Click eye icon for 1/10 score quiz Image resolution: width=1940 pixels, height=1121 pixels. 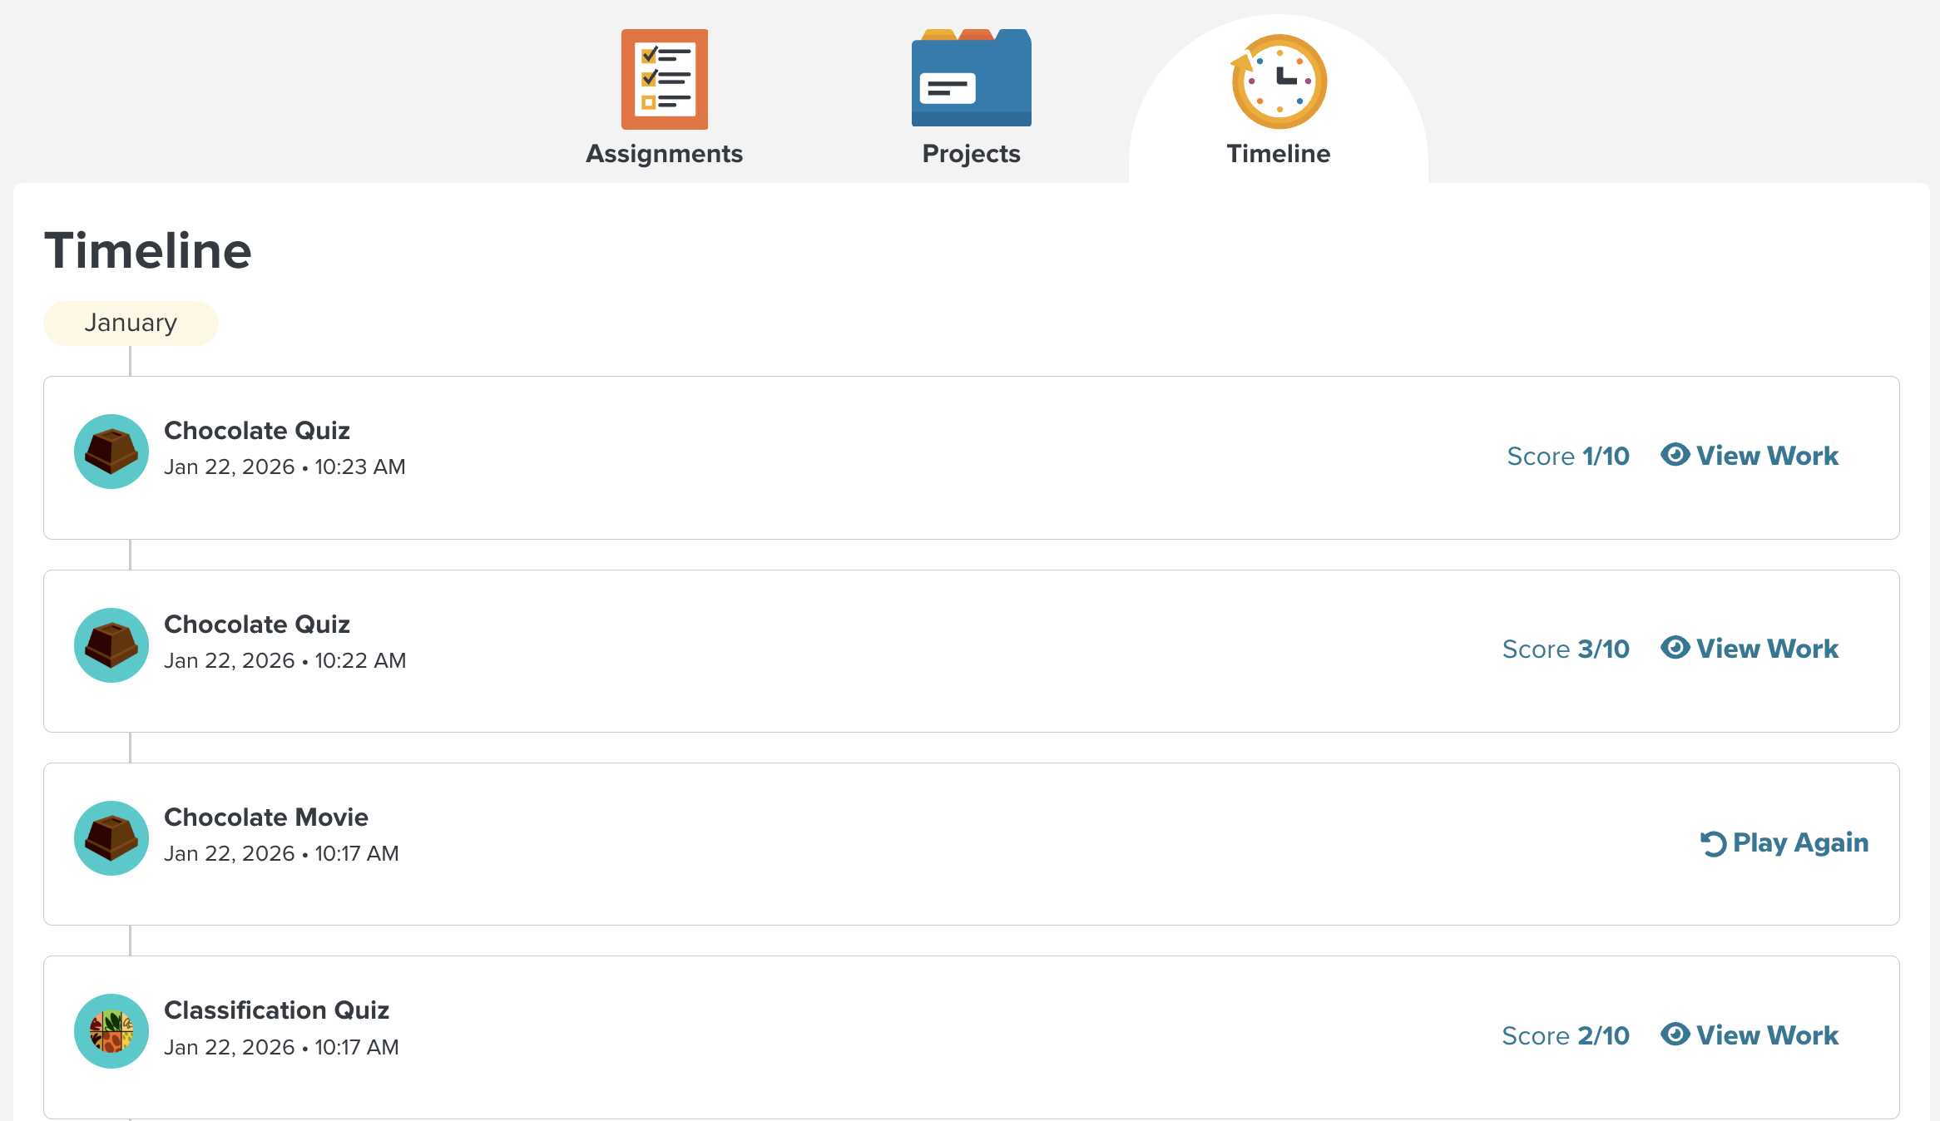(x=1675, y=454)
